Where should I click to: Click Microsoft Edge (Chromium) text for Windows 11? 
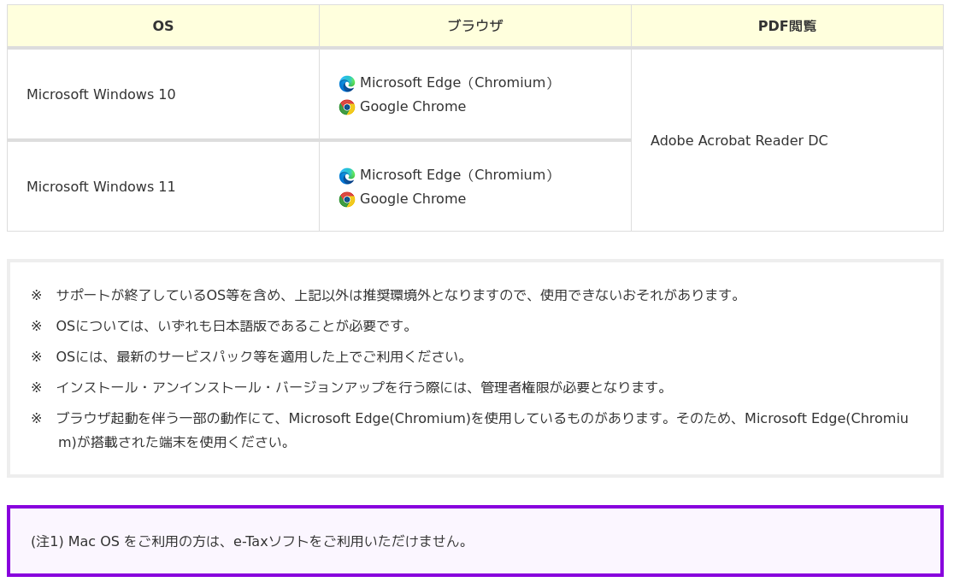457,174
